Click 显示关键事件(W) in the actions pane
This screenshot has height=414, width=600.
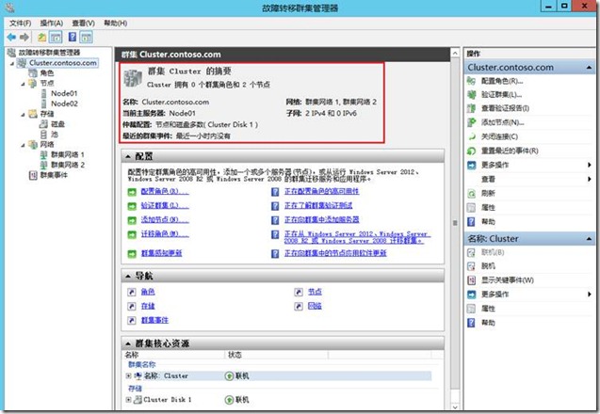[x=508, y=280]
